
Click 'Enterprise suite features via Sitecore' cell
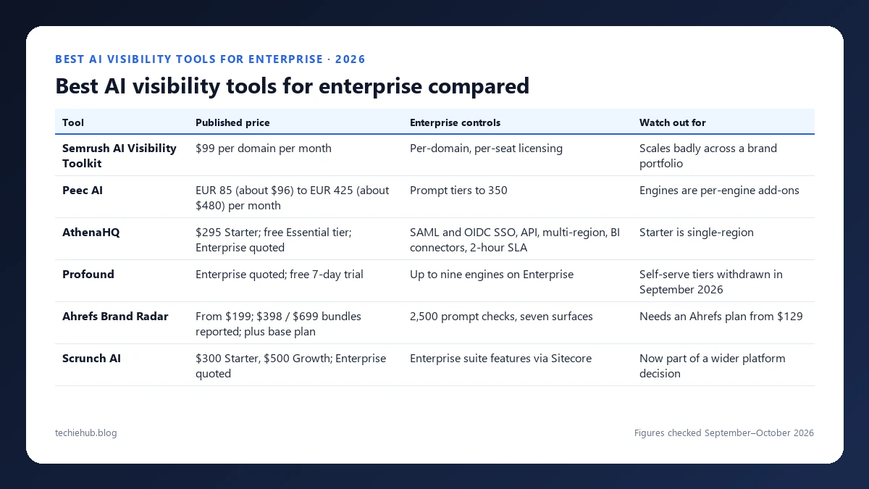500,359
